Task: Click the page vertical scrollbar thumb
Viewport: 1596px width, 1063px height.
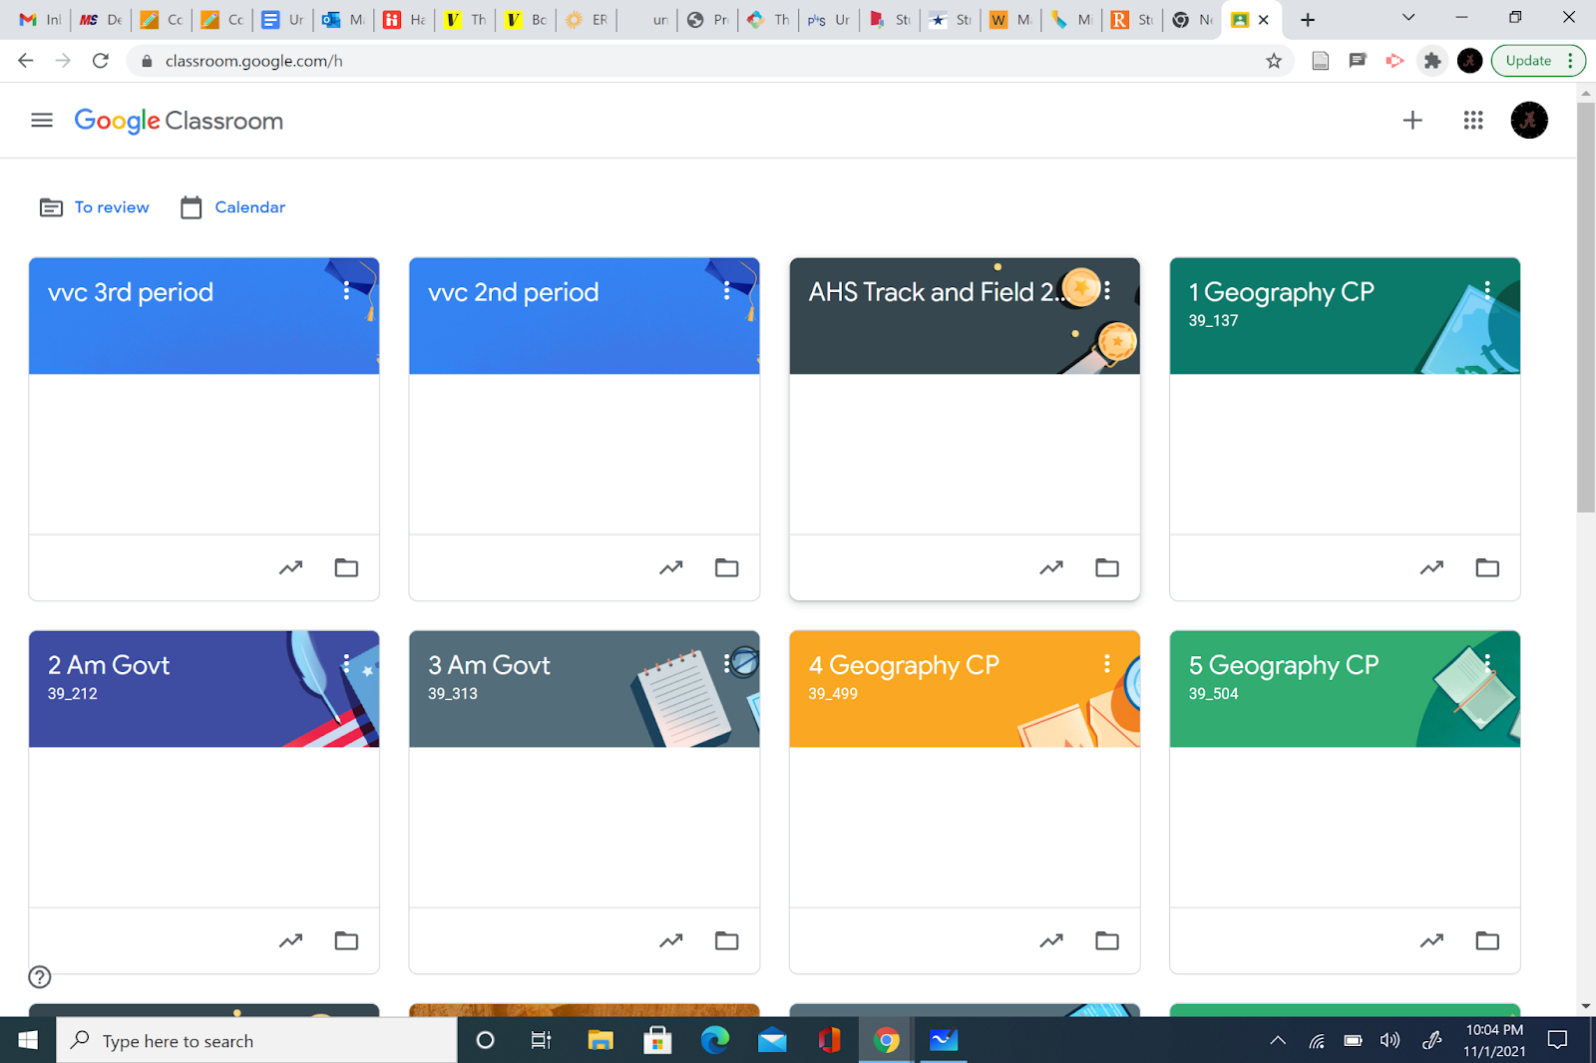Action: point(1586,306)
